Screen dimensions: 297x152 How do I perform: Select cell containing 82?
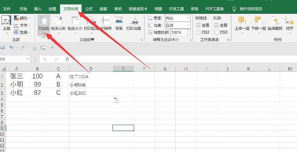(37, 93)
